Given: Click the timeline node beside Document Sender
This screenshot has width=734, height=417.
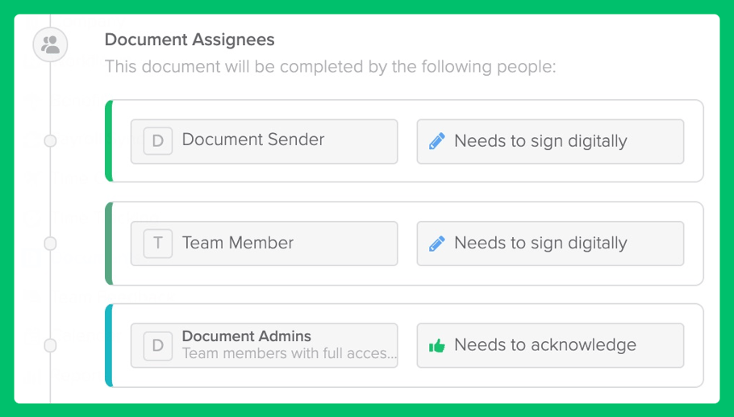Looking at the screenshot, I should [x=50, y=140].
